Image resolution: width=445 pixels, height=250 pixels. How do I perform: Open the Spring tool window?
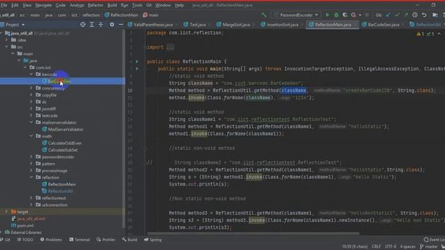pyautogui.click(x=153, y=240)
